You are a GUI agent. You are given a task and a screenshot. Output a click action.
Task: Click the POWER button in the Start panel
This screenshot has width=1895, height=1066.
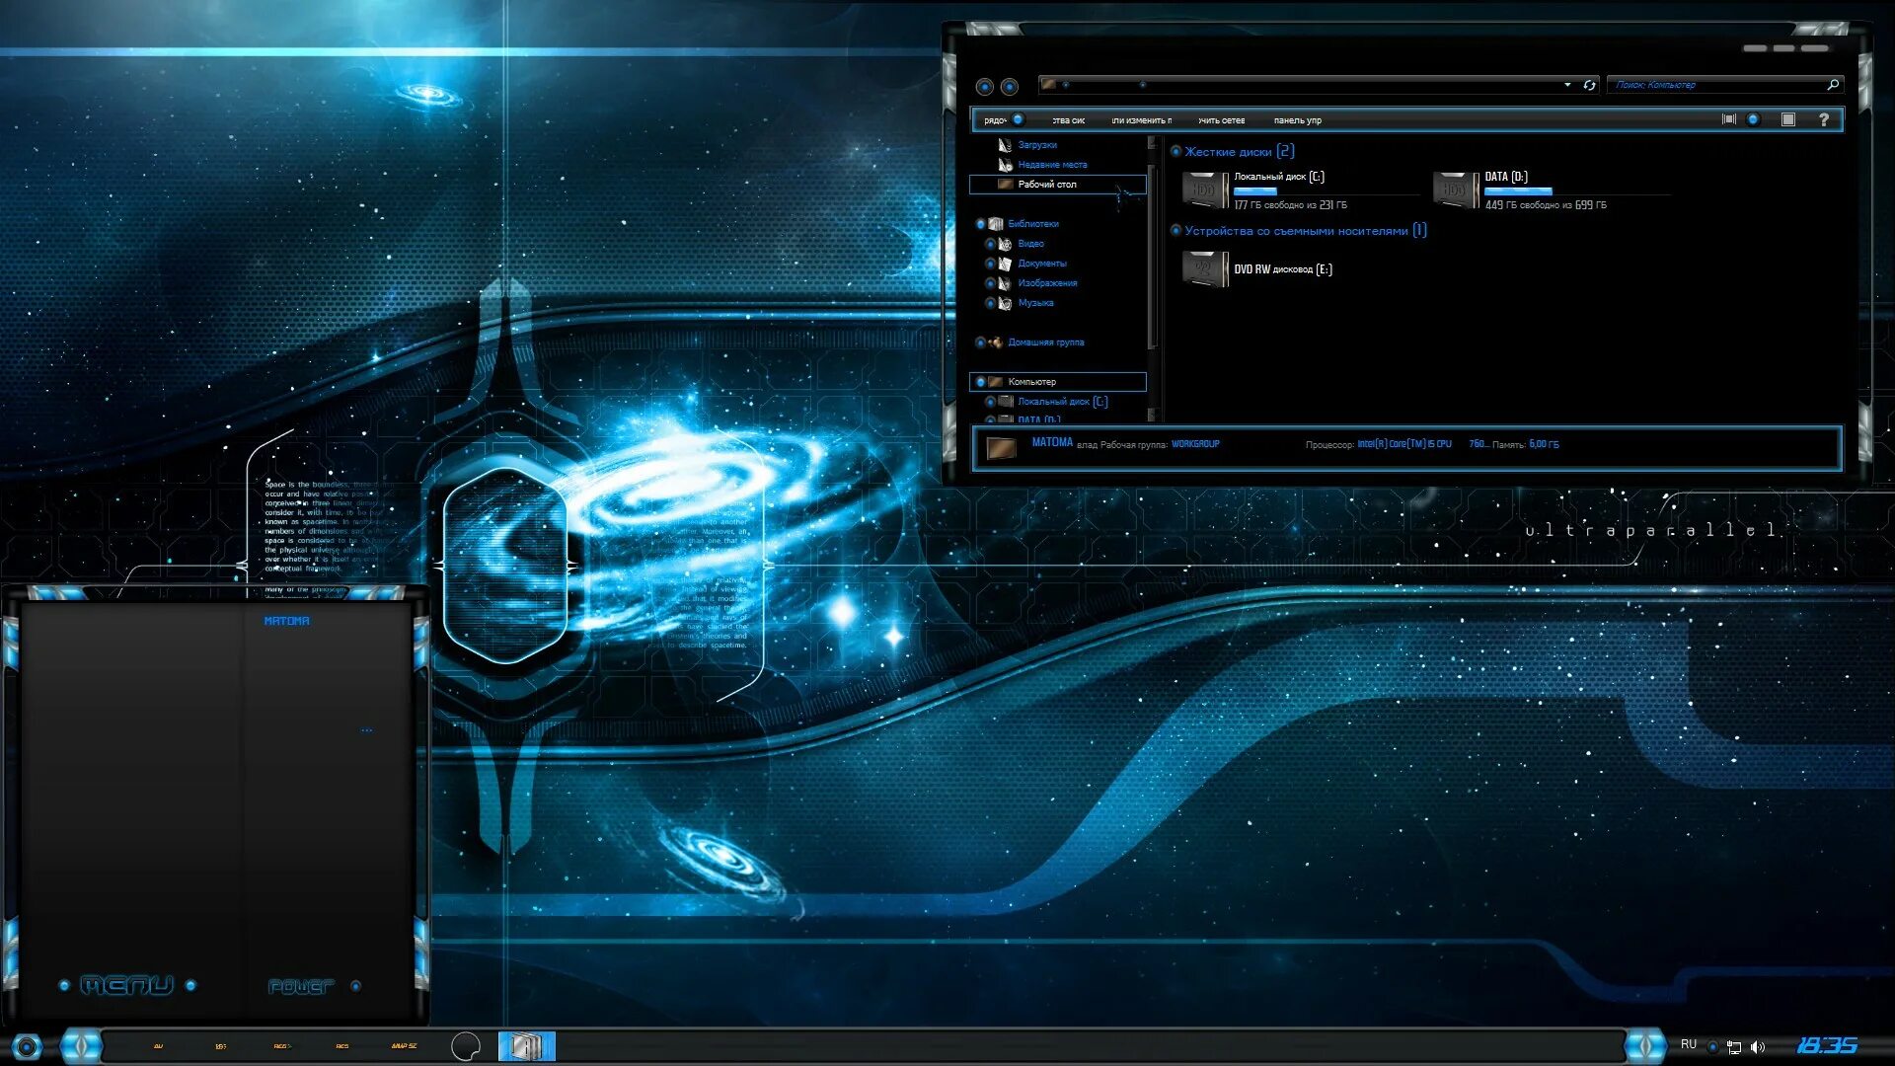301,986
